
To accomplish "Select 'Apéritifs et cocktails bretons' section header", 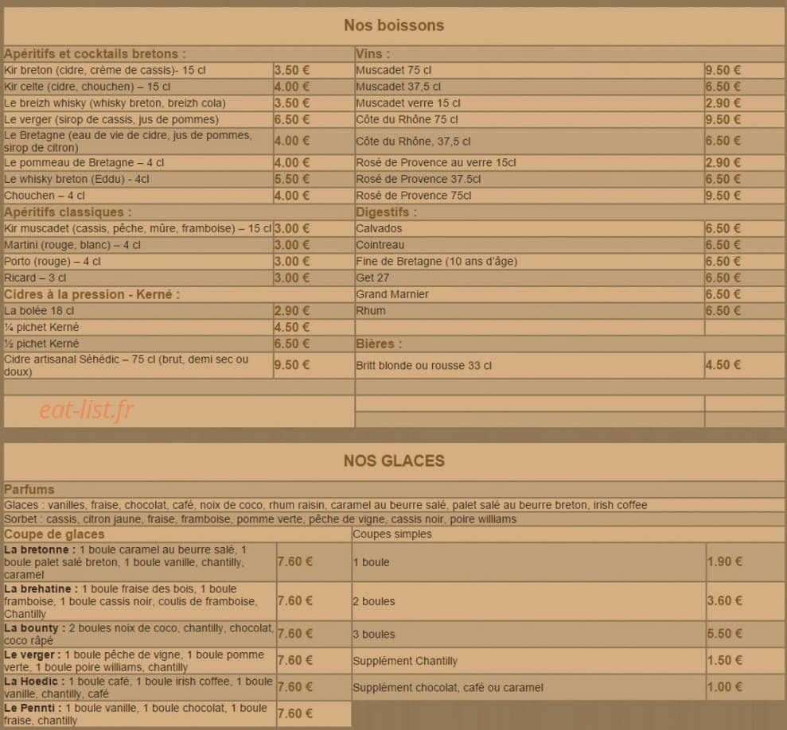I will pyautogui.click(x=95, y=54).
